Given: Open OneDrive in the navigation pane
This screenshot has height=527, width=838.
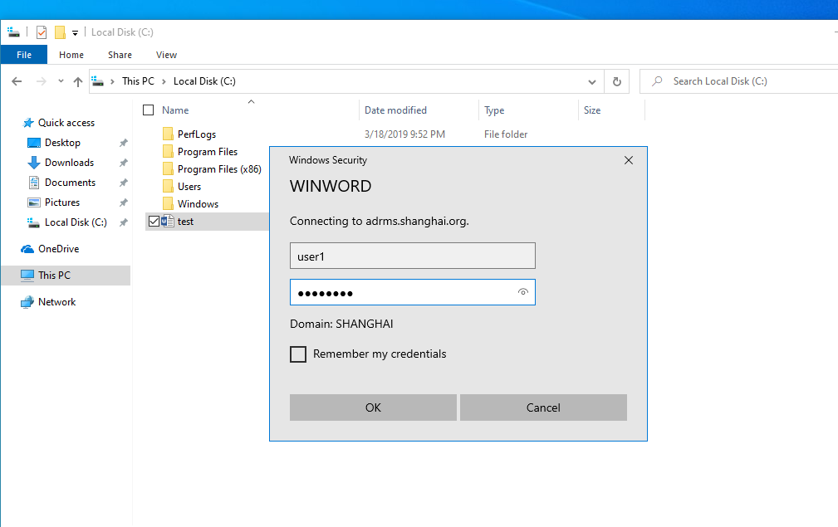Looking at the screenshot, I should pos(58,249).
